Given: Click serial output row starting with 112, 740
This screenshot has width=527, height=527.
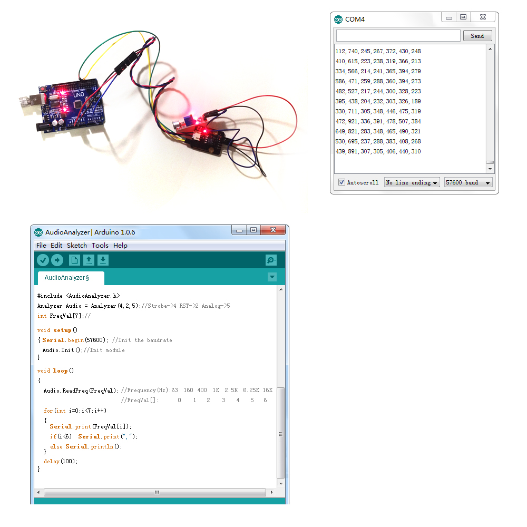Looking at the screenshot, I should [x=378, y=52].
